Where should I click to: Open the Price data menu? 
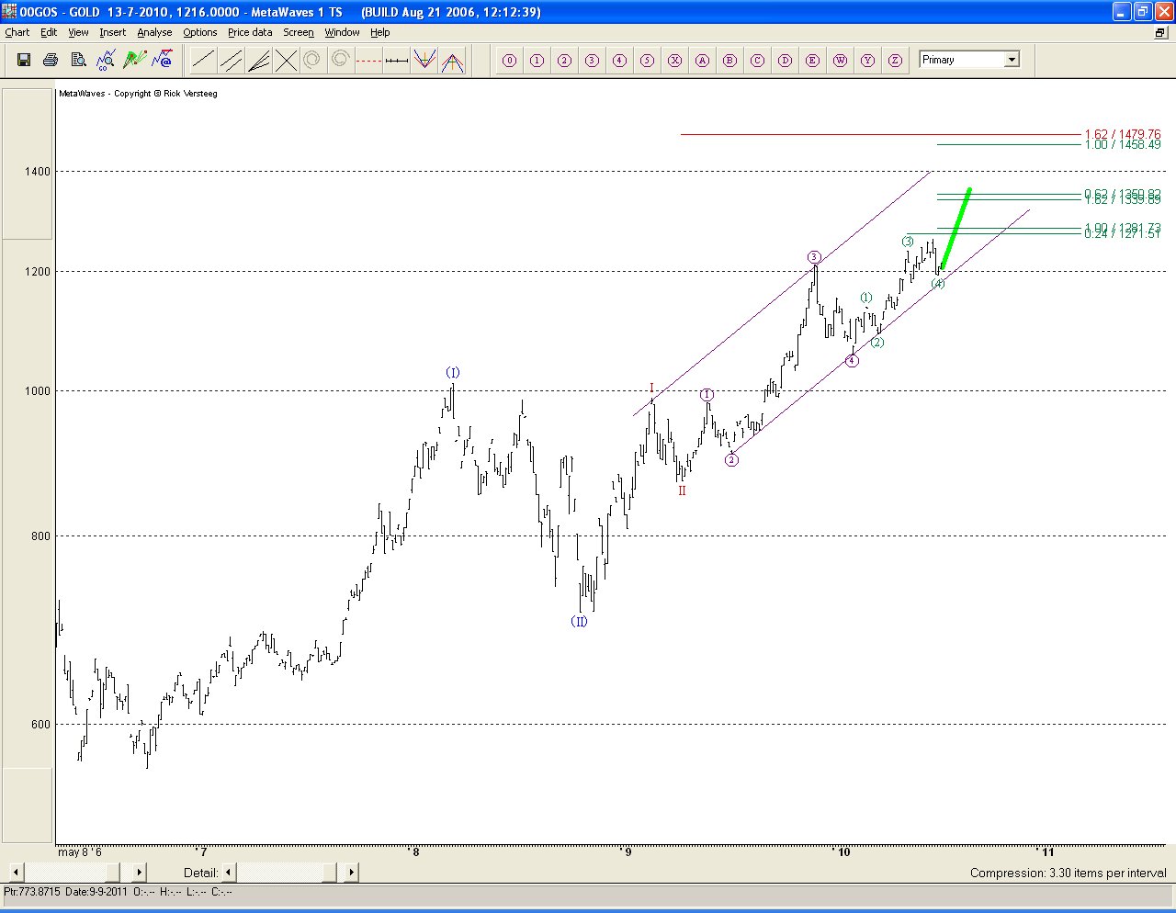point(250,32)
